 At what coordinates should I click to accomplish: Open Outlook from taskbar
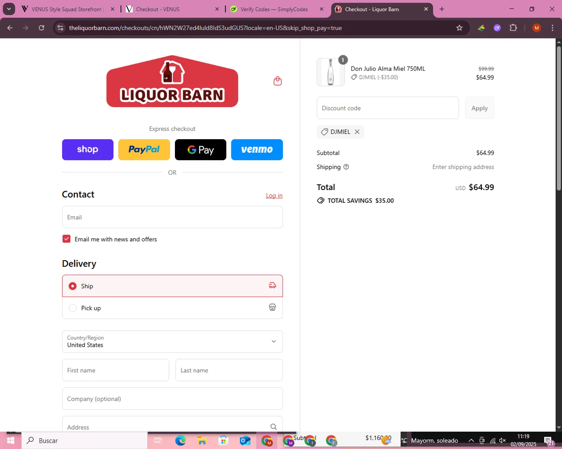coord(245,440)
